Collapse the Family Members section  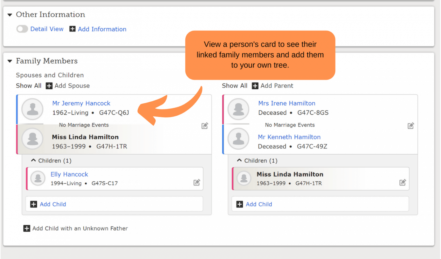[10, 61]
